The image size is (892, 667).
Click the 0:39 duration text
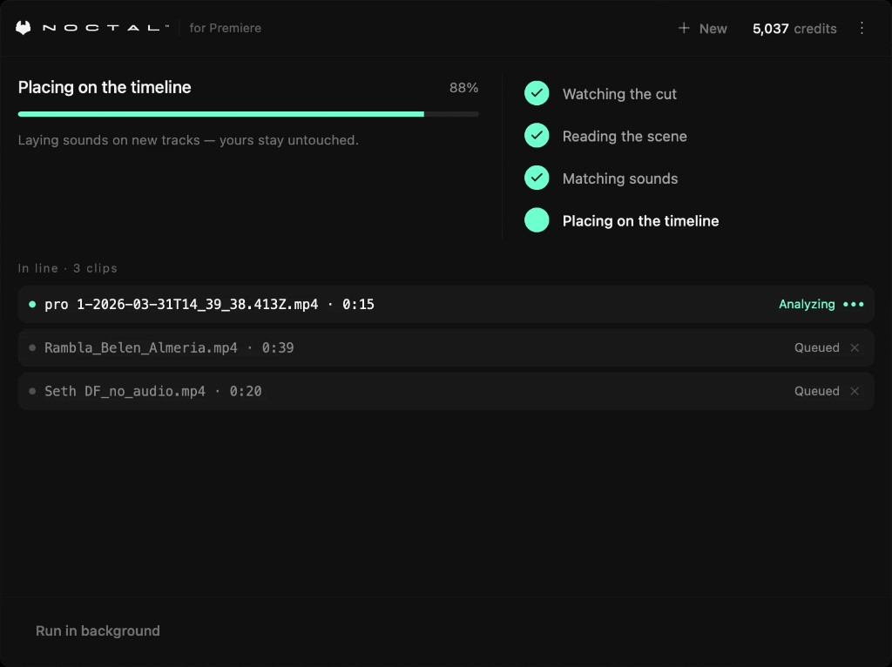click(278, 347)
